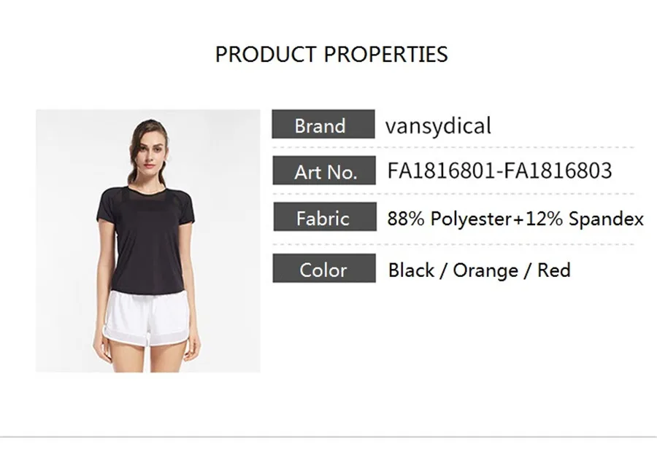This screenshot has width=657, height=449.
Task: Click the white shorts in the photo
Action: pyautogui.click(x=147, y=318)
